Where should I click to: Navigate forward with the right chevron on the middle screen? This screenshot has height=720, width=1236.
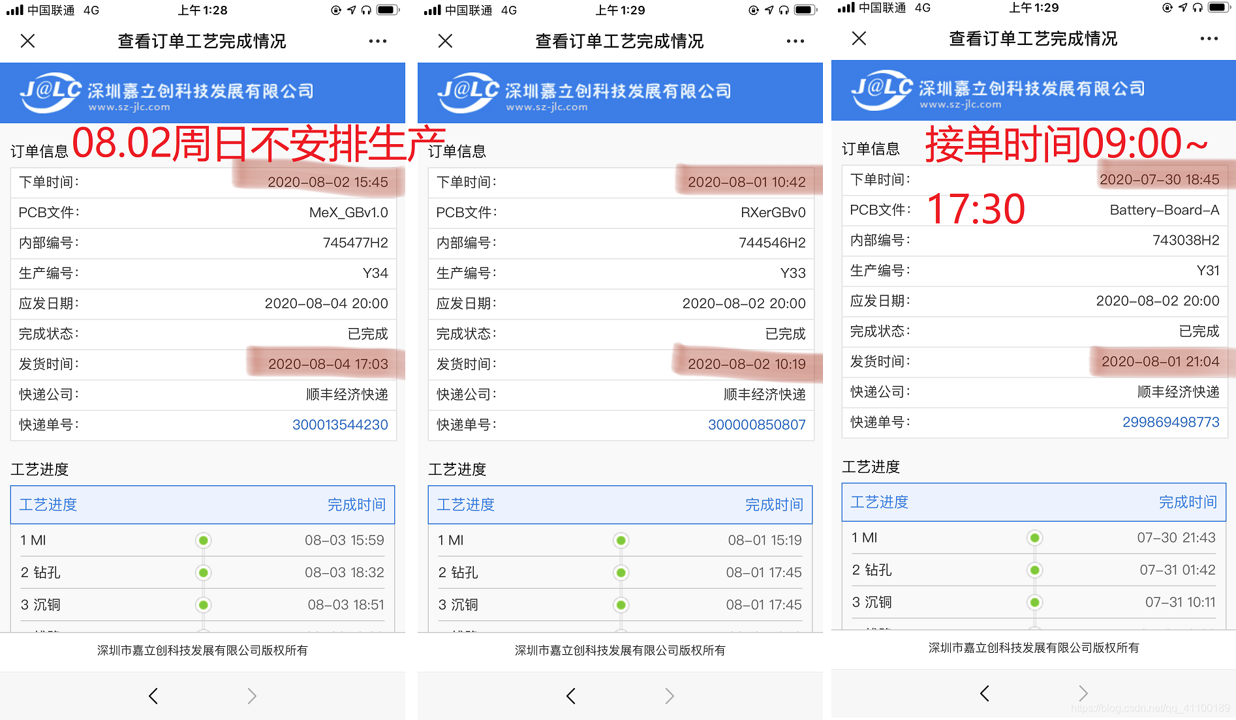(x=670, y=695)
